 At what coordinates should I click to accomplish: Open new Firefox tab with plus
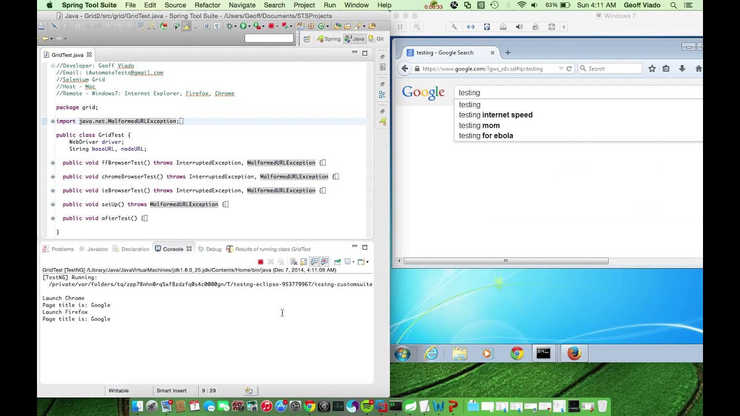(508, 53)
